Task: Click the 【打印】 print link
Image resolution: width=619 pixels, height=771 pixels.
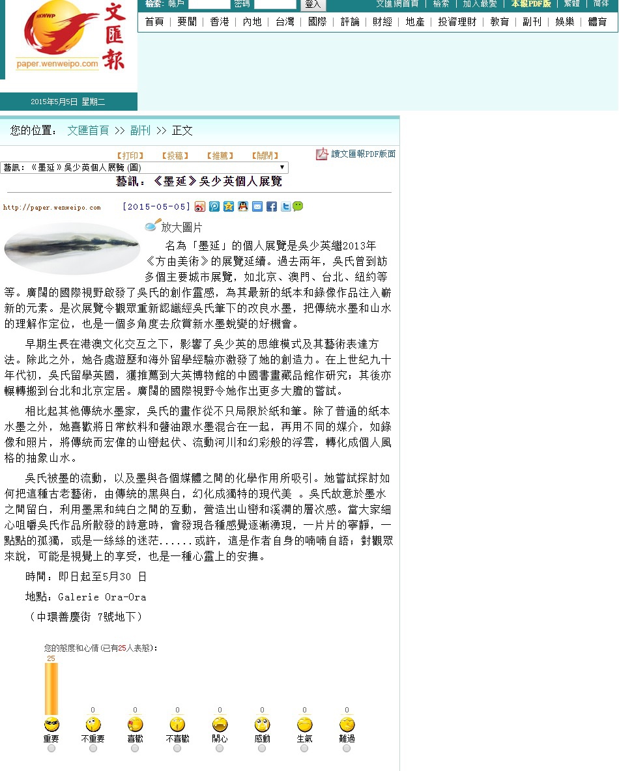Action: (x=130, y=156)
